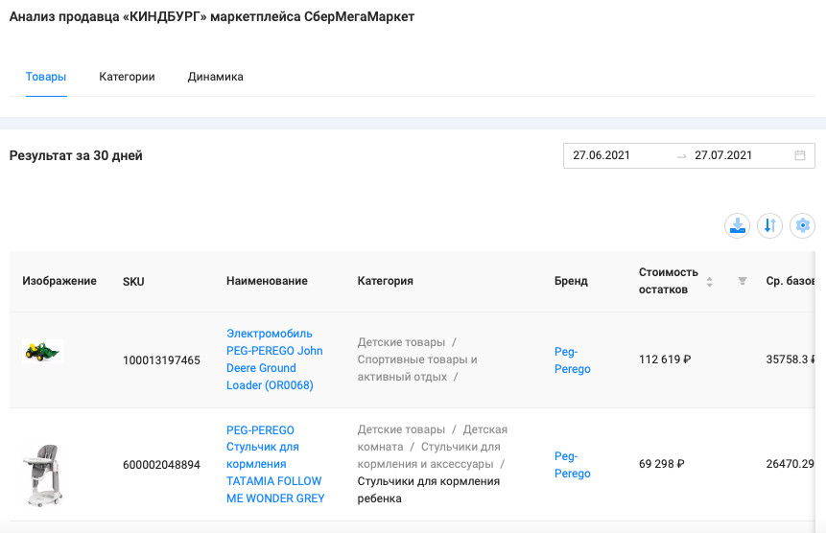The width and height of the screenshot is (826, 533).
Task: Set the end date 27.07.2021 field
Action: click(723, 155)
